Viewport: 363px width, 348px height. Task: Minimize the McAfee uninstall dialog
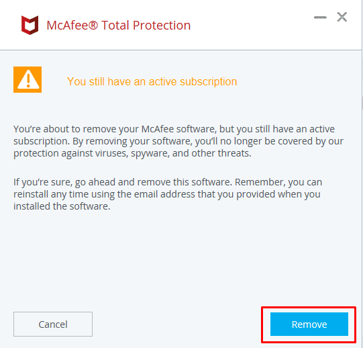(x=320, y=17)
